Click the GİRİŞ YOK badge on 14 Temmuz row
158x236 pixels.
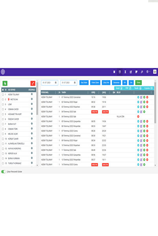pos(95,165)
